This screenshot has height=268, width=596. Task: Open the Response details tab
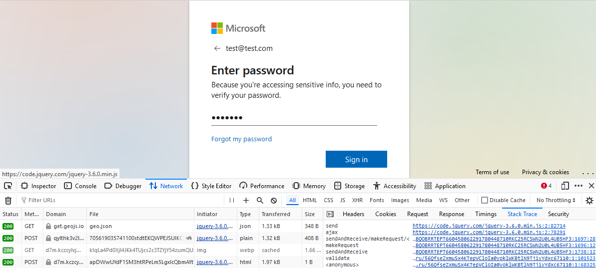(452, 214)
